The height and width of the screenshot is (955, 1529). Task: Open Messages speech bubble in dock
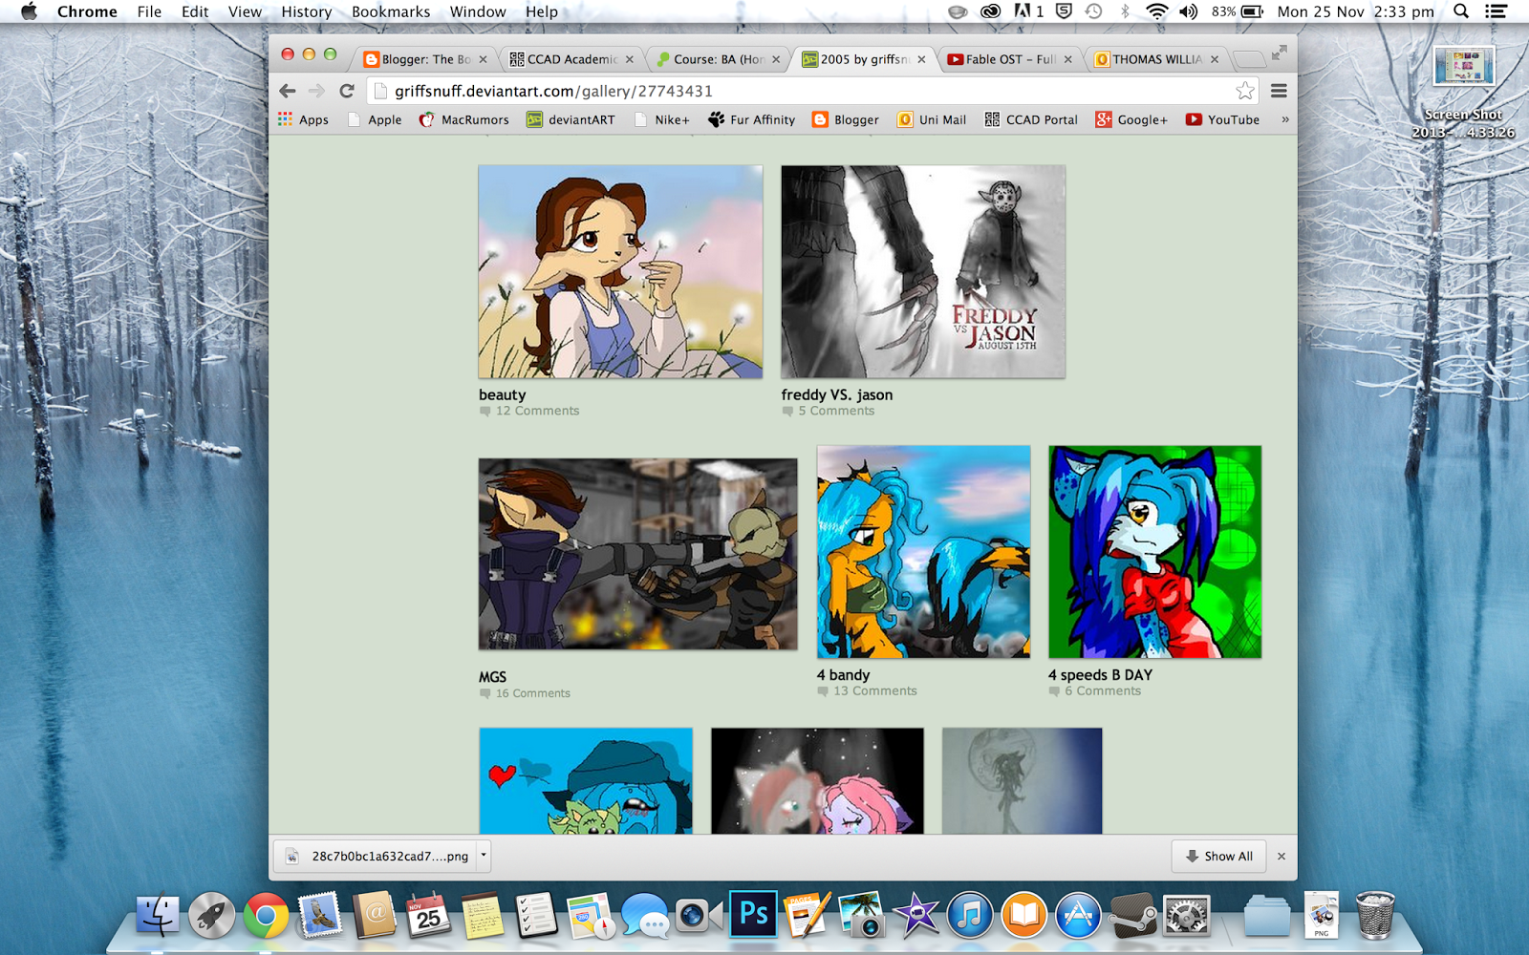click(x=645, y=916)
